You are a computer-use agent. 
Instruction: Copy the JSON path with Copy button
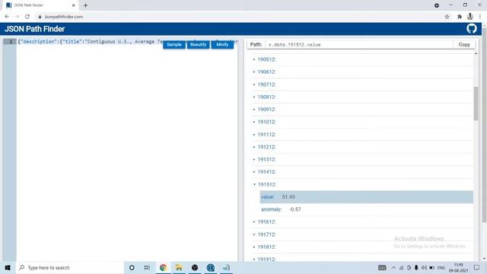coord(464,44)
